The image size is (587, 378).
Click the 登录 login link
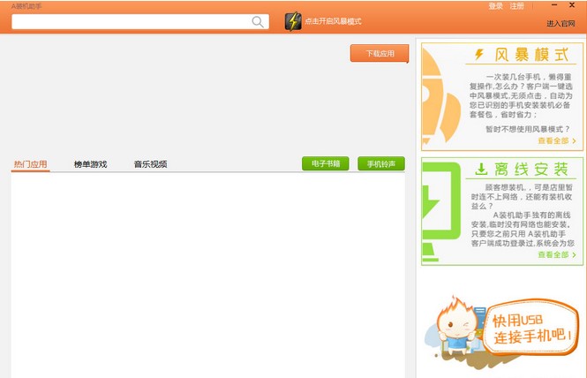pyautogui.click(x=495, y=6)
